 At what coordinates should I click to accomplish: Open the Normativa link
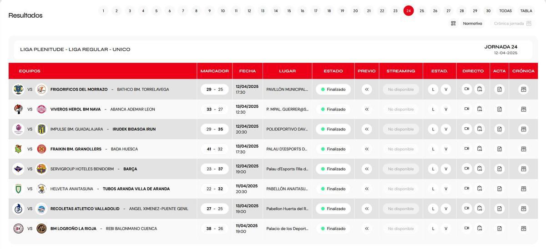tap(472, 23)
